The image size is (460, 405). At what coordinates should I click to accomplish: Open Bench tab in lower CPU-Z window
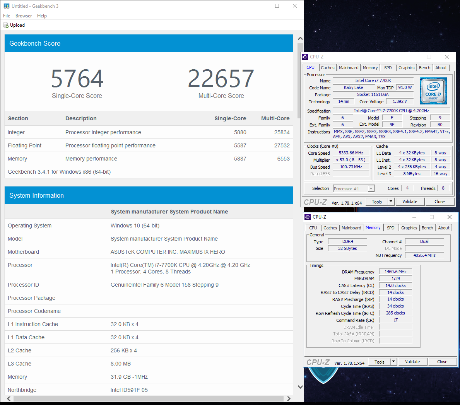click(427, 228)
